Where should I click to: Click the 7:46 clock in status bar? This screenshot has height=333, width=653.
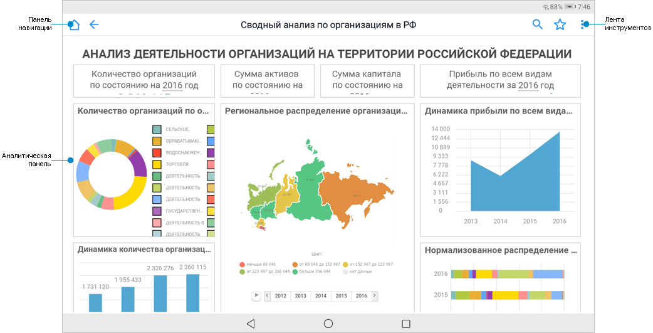pos(584,7)
